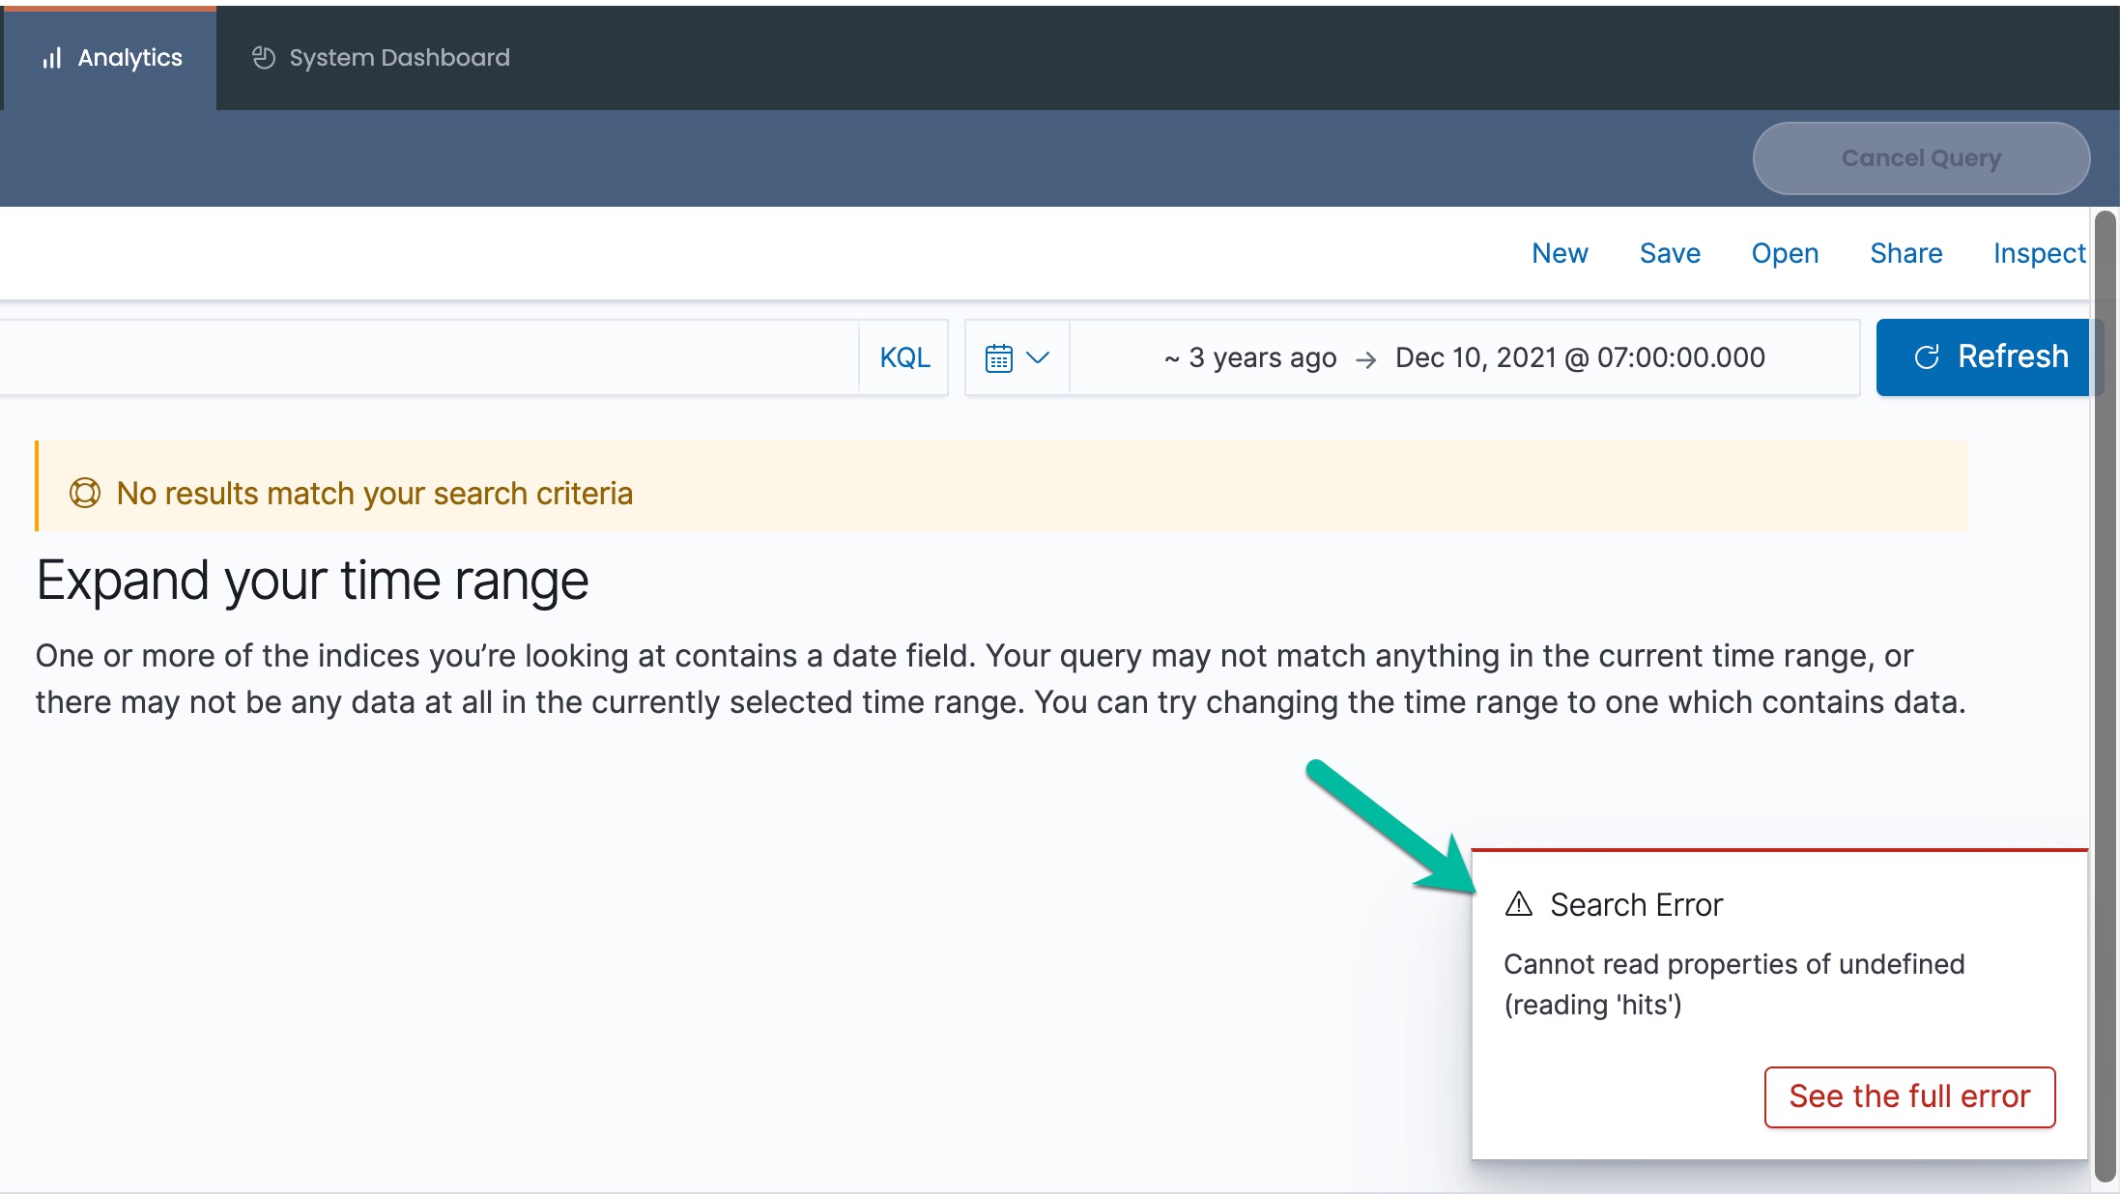Screen dimensions: 2120x1194
Task: Click the Analytics bar chart icon
Action: click(x=52, y=58)
